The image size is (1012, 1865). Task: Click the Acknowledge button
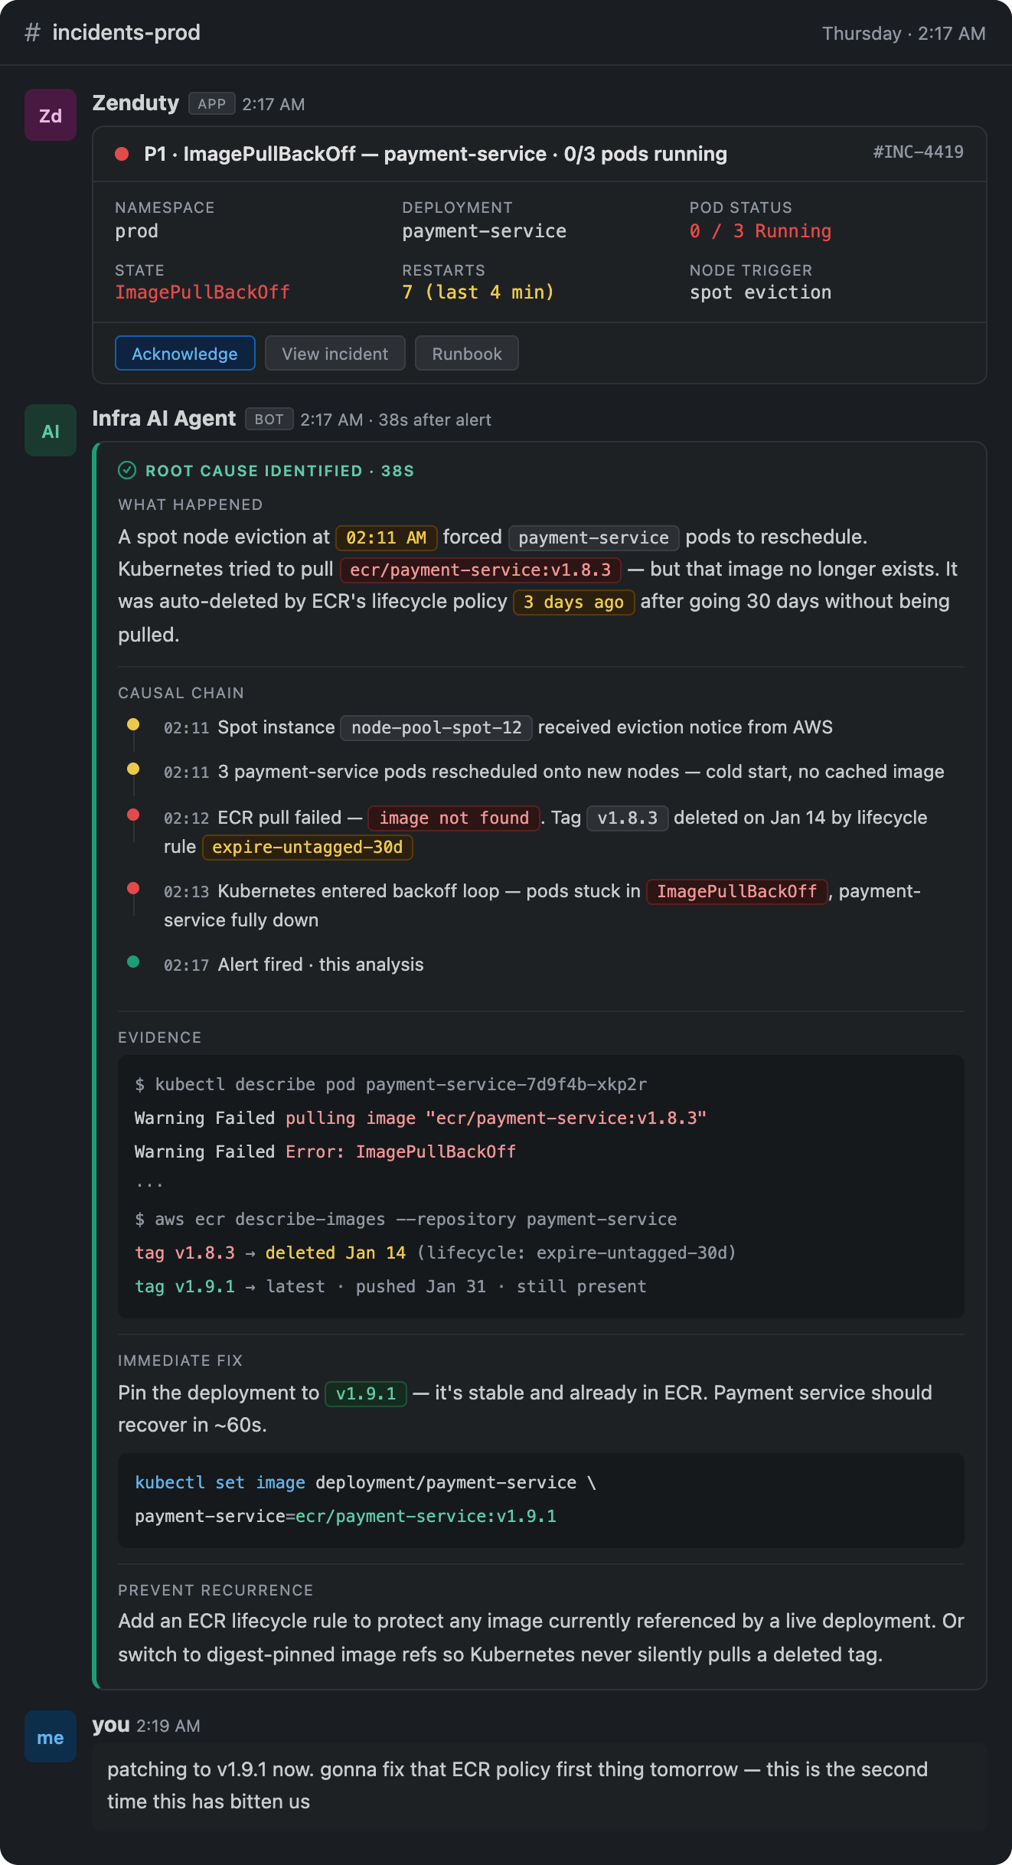tap(184, 353)
